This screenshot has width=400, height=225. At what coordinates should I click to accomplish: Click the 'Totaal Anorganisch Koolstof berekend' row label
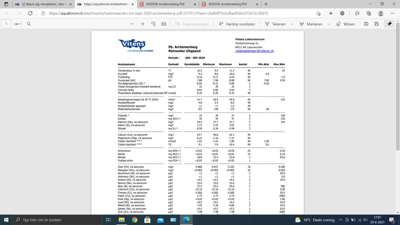pyautogui.click(x=139, y=87)
